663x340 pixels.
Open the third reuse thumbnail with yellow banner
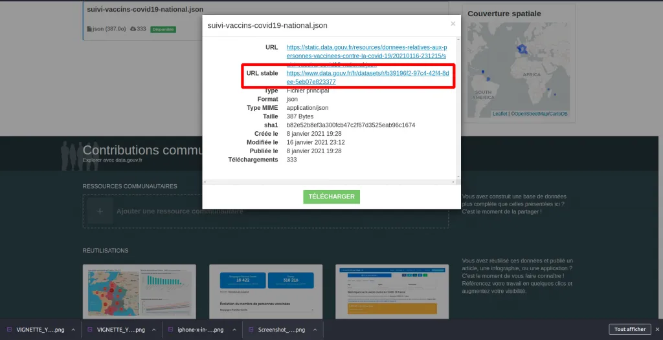click(392, 291)
